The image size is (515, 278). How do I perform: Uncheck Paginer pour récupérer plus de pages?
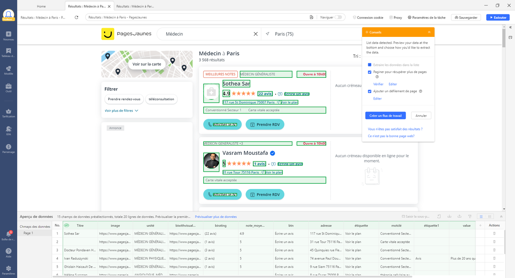click(370, 72)
